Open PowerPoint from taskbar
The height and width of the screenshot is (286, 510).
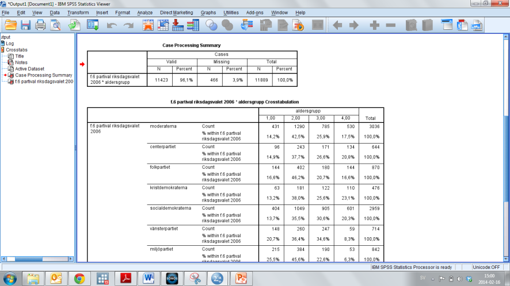pos(241,279)
